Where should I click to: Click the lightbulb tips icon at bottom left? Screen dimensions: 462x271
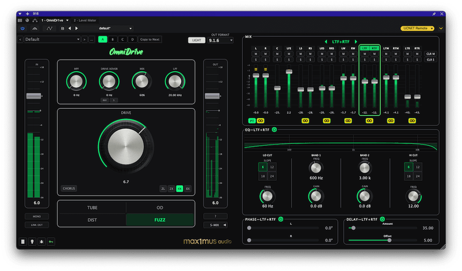(x=32, y=242)
